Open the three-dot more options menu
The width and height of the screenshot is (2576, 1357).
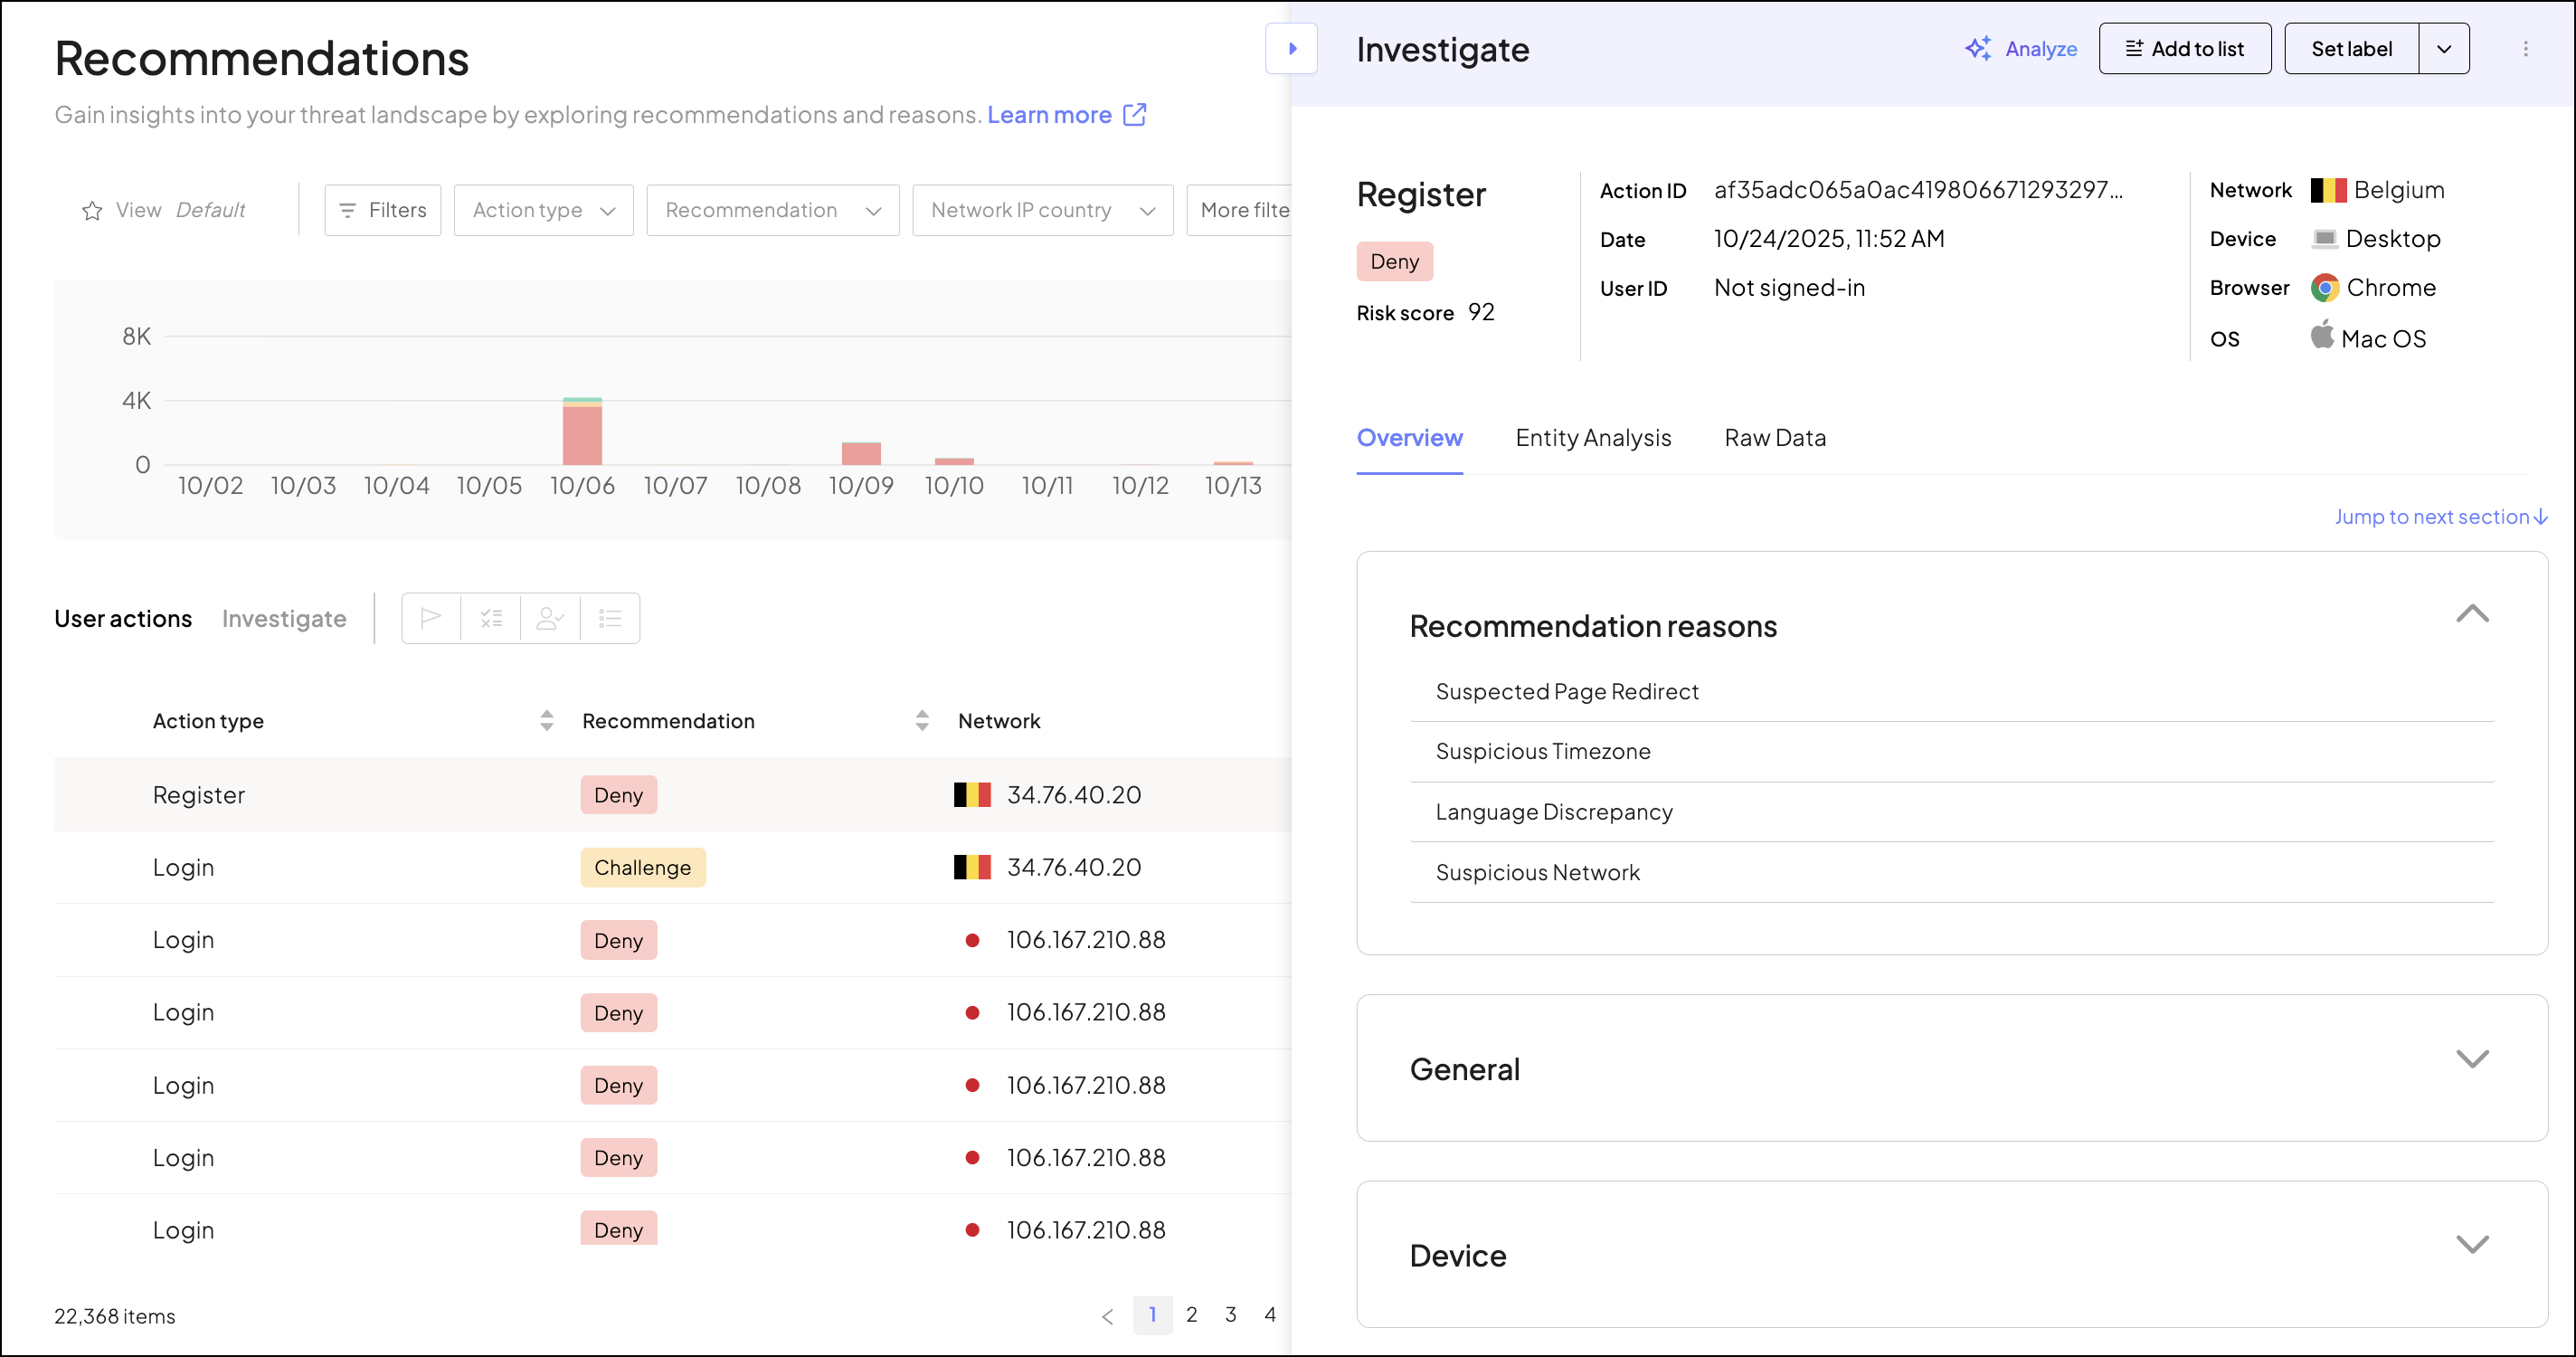point(2525,48)
